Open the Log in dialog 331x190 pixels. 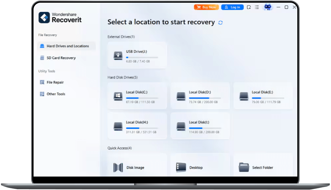pyautogui.click(x=232, y=7)
